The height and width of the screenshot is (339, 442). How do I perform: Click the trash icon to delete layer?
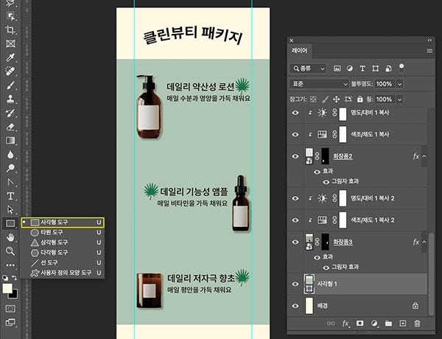417,324
